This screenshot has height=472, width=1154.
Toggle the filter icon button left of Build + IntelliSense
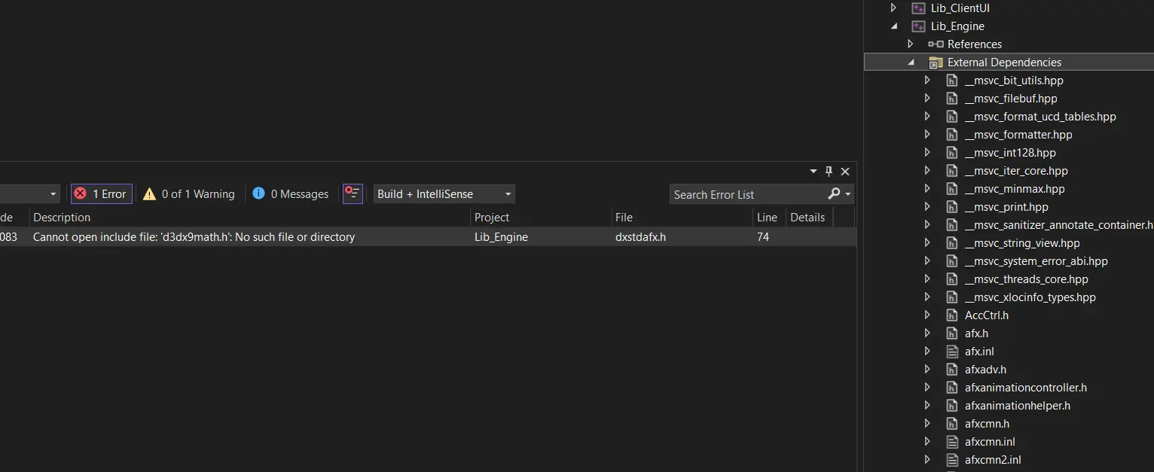(353, 194)
